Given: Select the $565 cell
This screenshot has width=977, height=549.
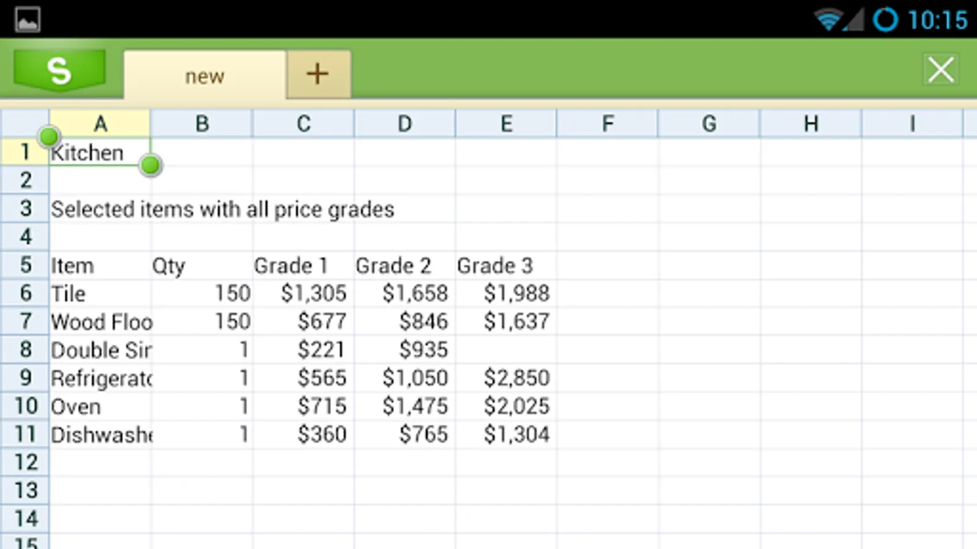Looking at the screenshot, I should pos(303,378).
